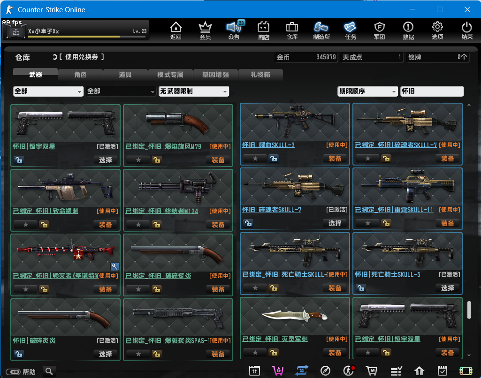Image resolution: width=481 pixels, height=378 pixels.
Task: Click 装备 on 爆裂炙炎SPAS-12
Action: point(218,354)
